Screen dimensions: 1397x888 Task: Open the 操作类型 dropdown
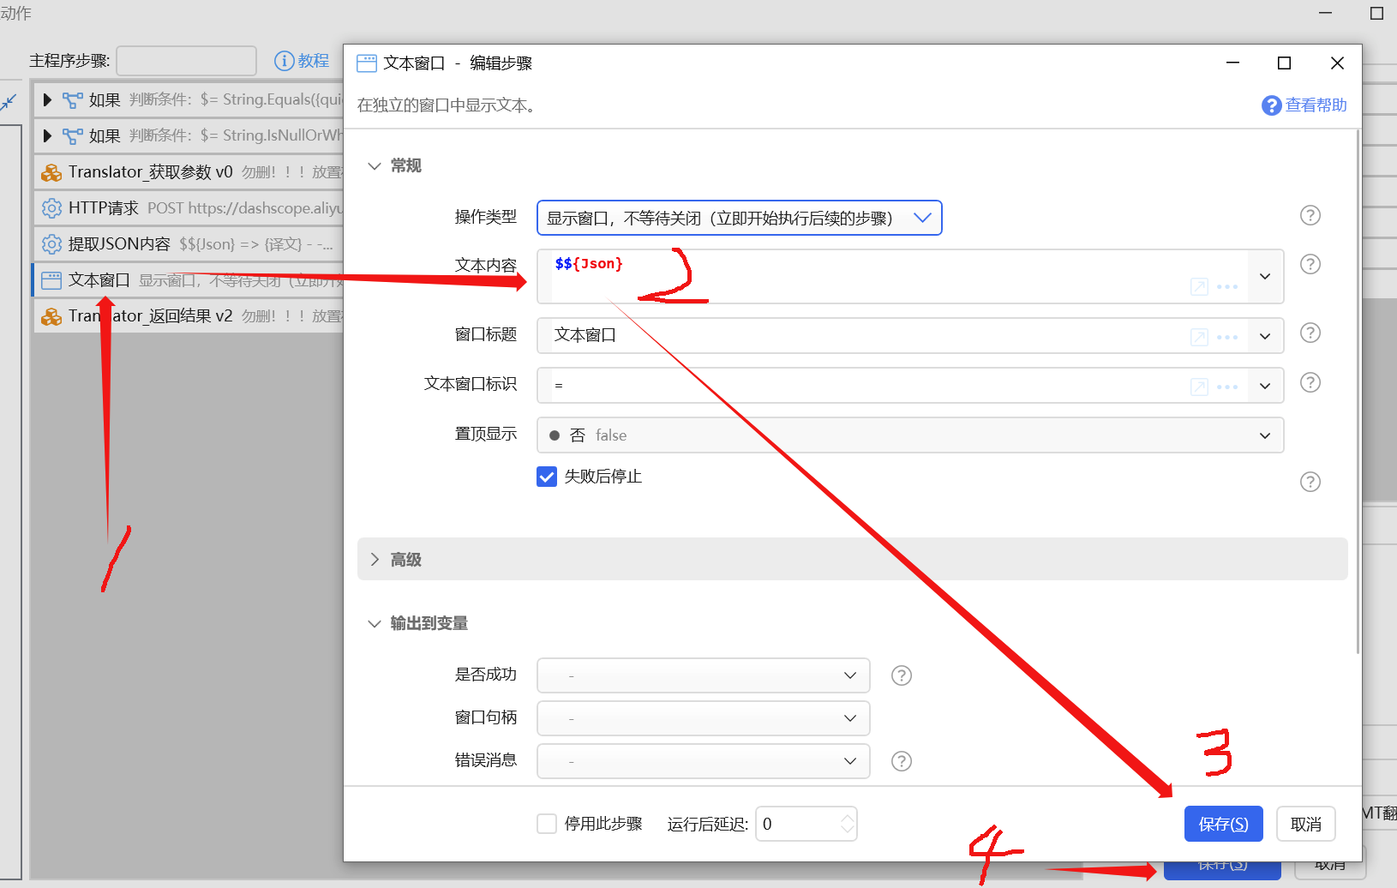pyautogui.click(x=739, y=218)
